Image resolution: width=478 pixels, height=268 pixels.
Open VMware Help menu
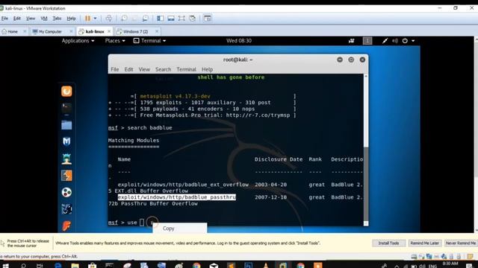tap(71, 19)
